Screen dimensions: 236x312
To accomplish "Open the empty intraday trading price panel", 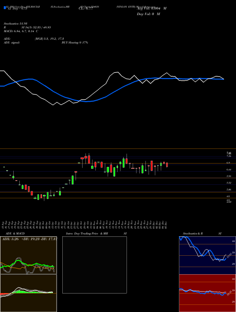I will coord(94,265).
